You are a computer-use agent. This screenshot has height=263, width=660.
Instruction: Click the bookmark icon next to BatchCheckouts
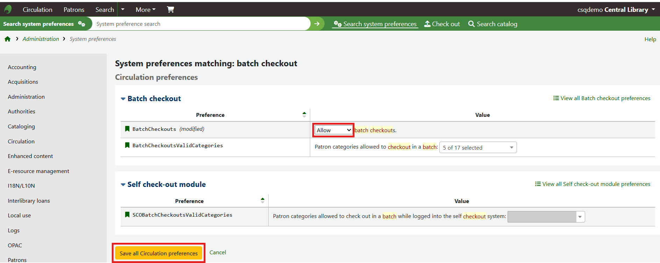(x=127, y=129)
